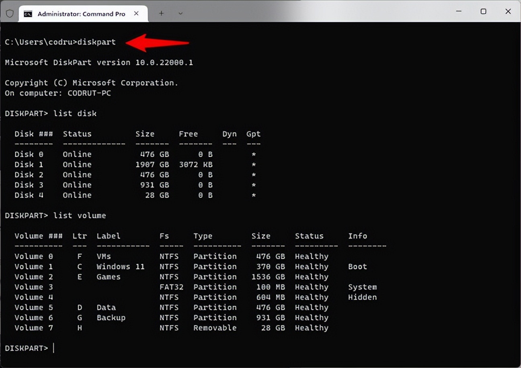The width and height of the screenshot is (521, 368).
Task: Click the '604 MB' size value
Action: (x=271, y=297)
